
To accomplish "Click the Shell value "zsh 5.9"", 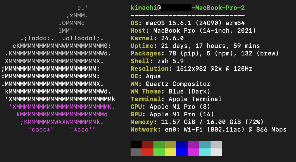I will point(171,61).
